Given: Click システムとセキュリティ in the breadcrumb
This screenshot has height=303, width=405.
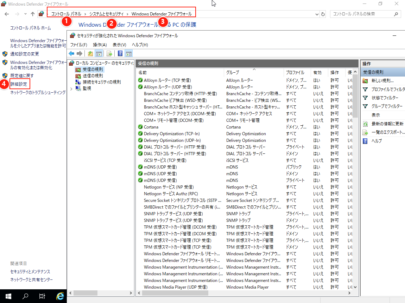Looking at the screenshot, I should (106, 14).
